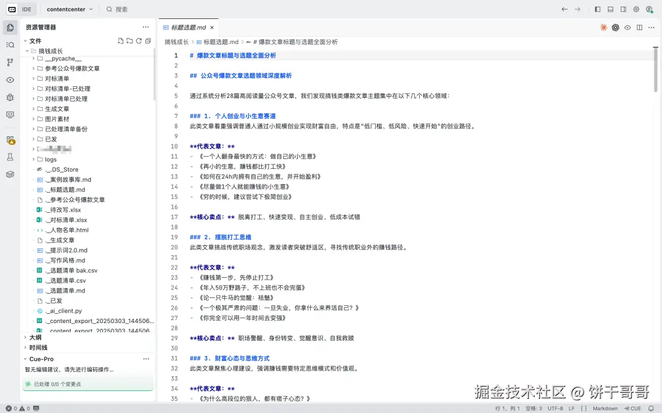Expand the 图片素材 folder

[x=33, y=119]
